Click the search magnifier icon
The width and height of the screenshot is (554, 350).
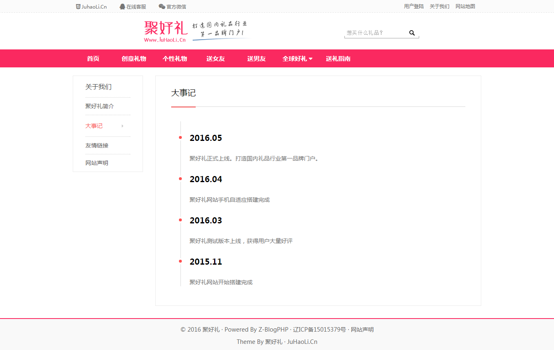coord(412,33)
